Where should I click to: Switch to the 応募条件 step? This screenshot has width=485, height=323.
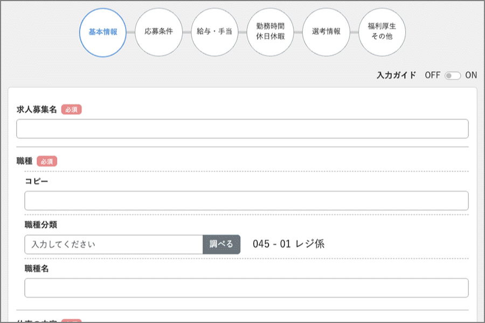click(158, 32)
